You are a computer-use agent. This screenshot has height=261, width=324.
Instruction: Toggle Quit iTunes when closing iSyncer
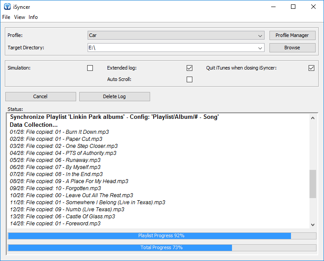pos(312,68)
